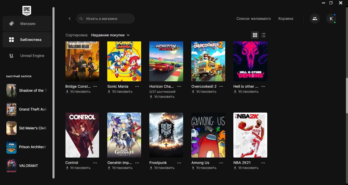Viewport: 348px width, 185px height.
Task: Go to Библиотека library section
Action: click(27, 40)
